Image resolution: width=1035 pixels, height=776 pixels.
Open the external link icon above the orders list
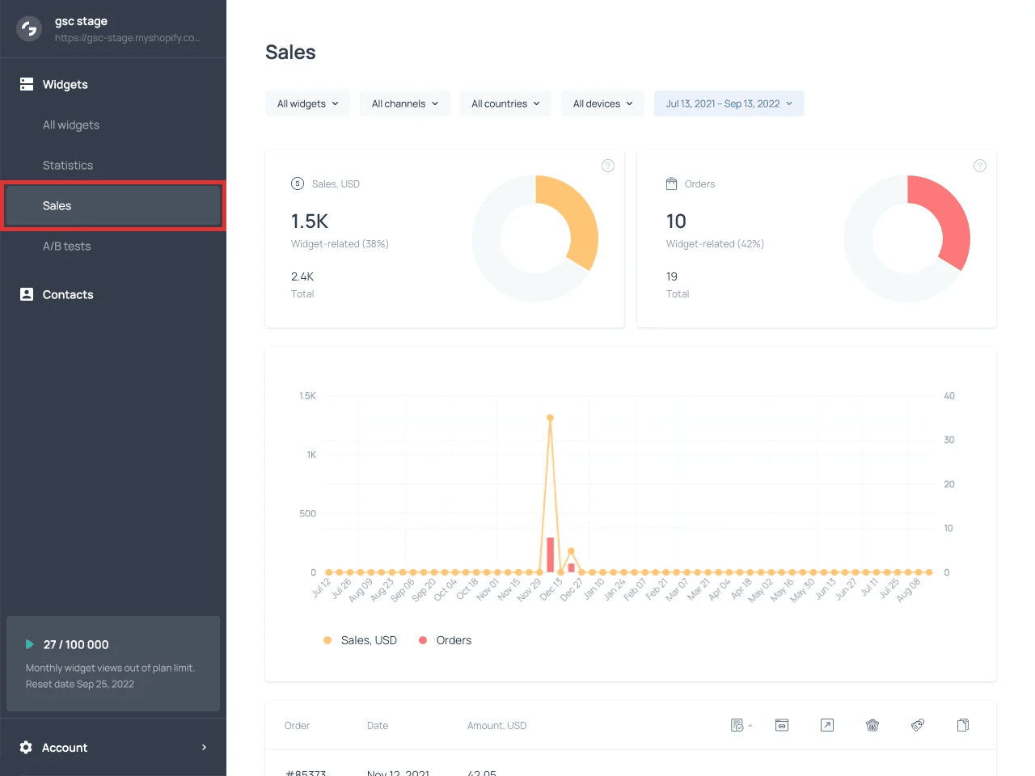[x=827, y=725]
